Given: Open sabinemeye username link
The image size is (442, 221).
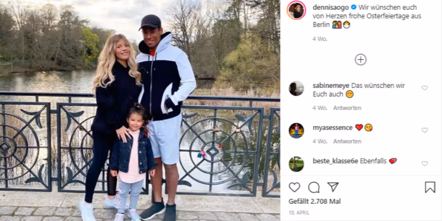Looking at the screenshot, I should pyautogui.click(x=331, y=85).
